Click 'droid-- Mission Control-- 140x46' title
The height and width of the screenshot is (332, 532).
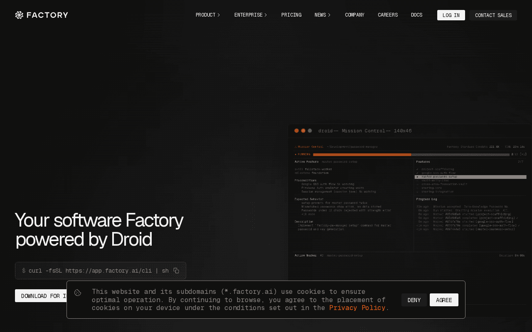pyautogui.click(x=365, y=131)
